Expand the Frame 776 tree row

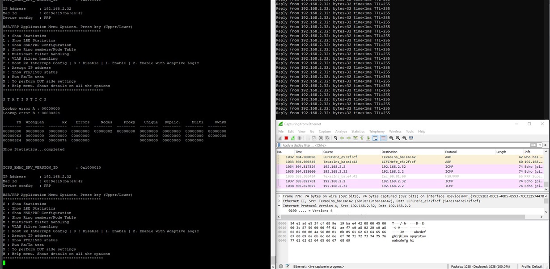[x=279, y=196]
